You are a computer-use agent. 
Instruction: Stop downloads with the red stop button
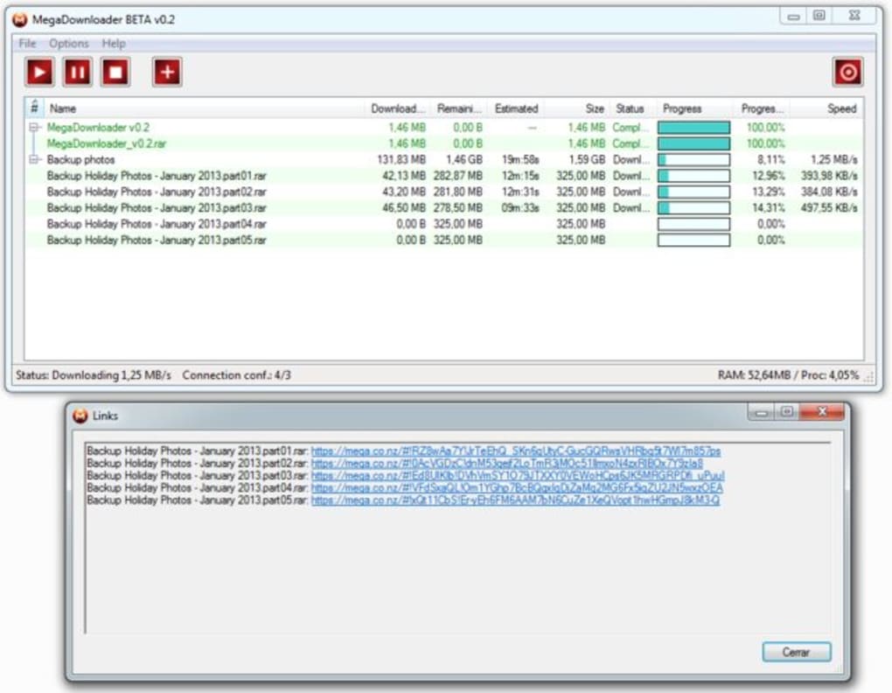(x=115, y=72)
